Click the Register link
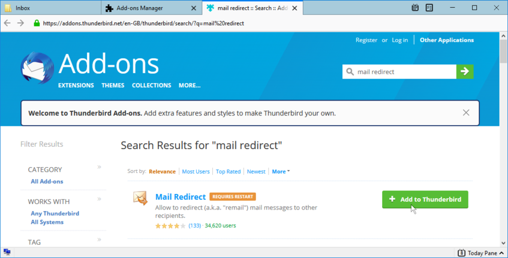This screenshot has height=258, width=508. (x=366, y=40)
